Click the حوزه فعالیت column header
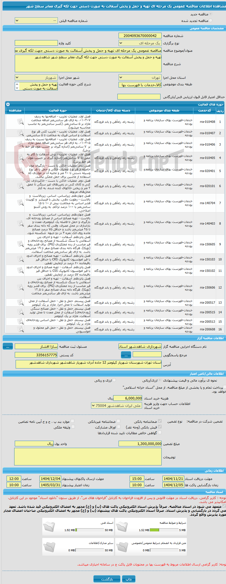Viewport: 226px width, 584px height. (x=58, y=110)
